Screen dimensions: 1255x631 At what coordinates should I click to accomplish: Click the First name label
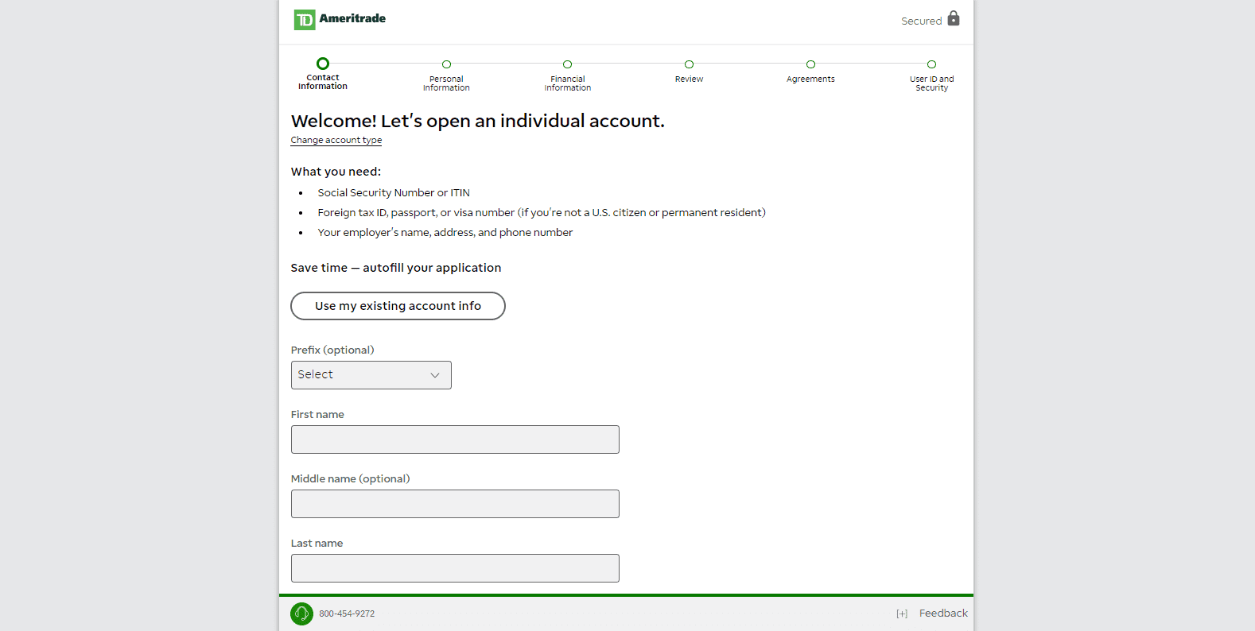point(317,415)
